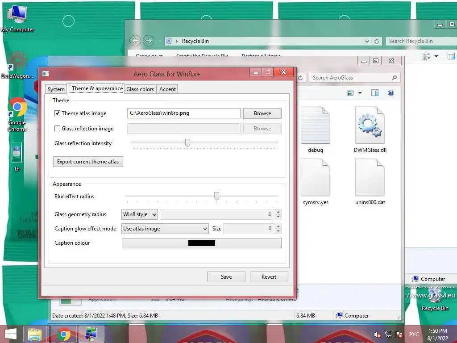Select Theme & appearance tab
Viewport: 457px width, 343px height.
96,88
